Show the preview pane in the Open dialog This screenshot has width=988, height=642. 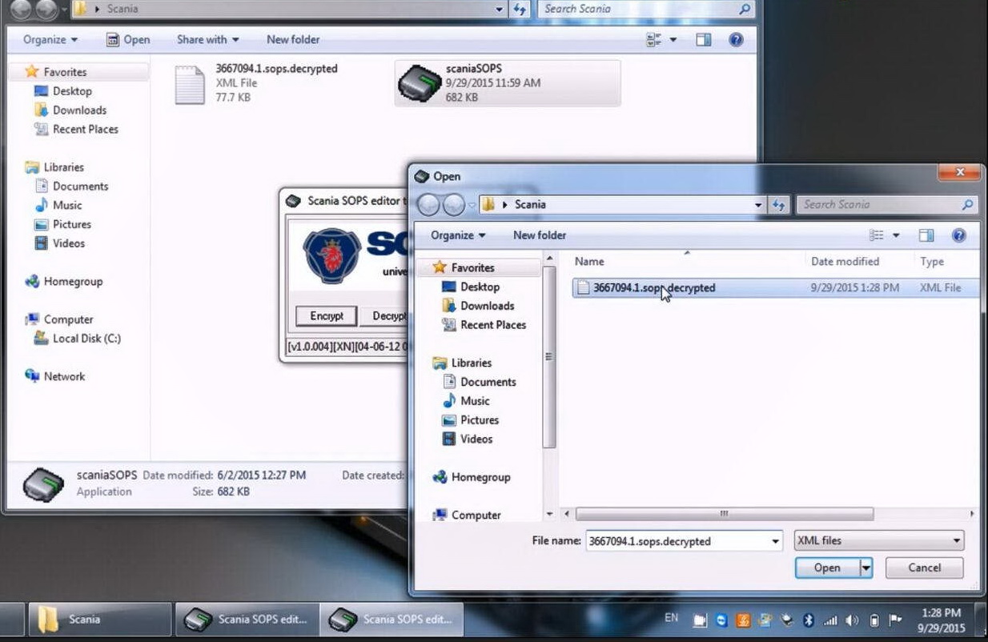coord(926,235)
